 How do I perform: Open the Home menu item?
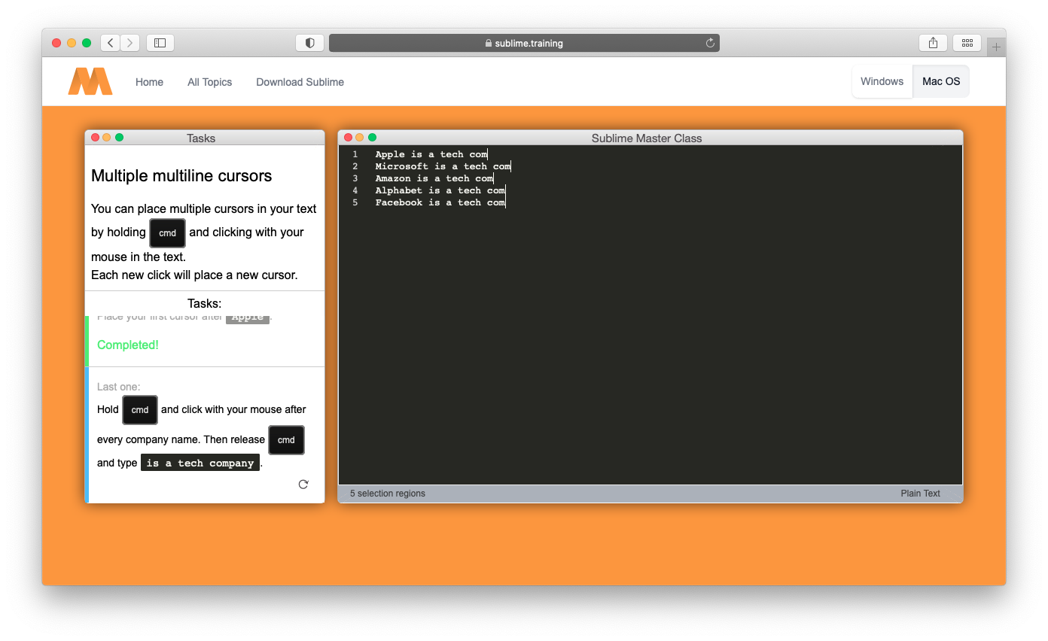(149, 82)
